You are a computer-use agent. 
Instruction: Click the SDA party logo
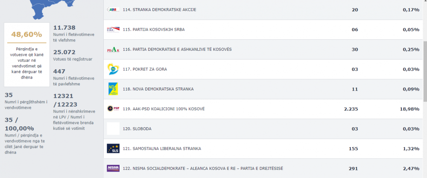(x=113, y=10)
